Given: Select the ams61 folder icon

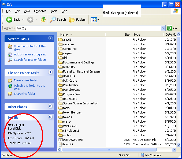Looking at the screenshot, I should point(61,40).
